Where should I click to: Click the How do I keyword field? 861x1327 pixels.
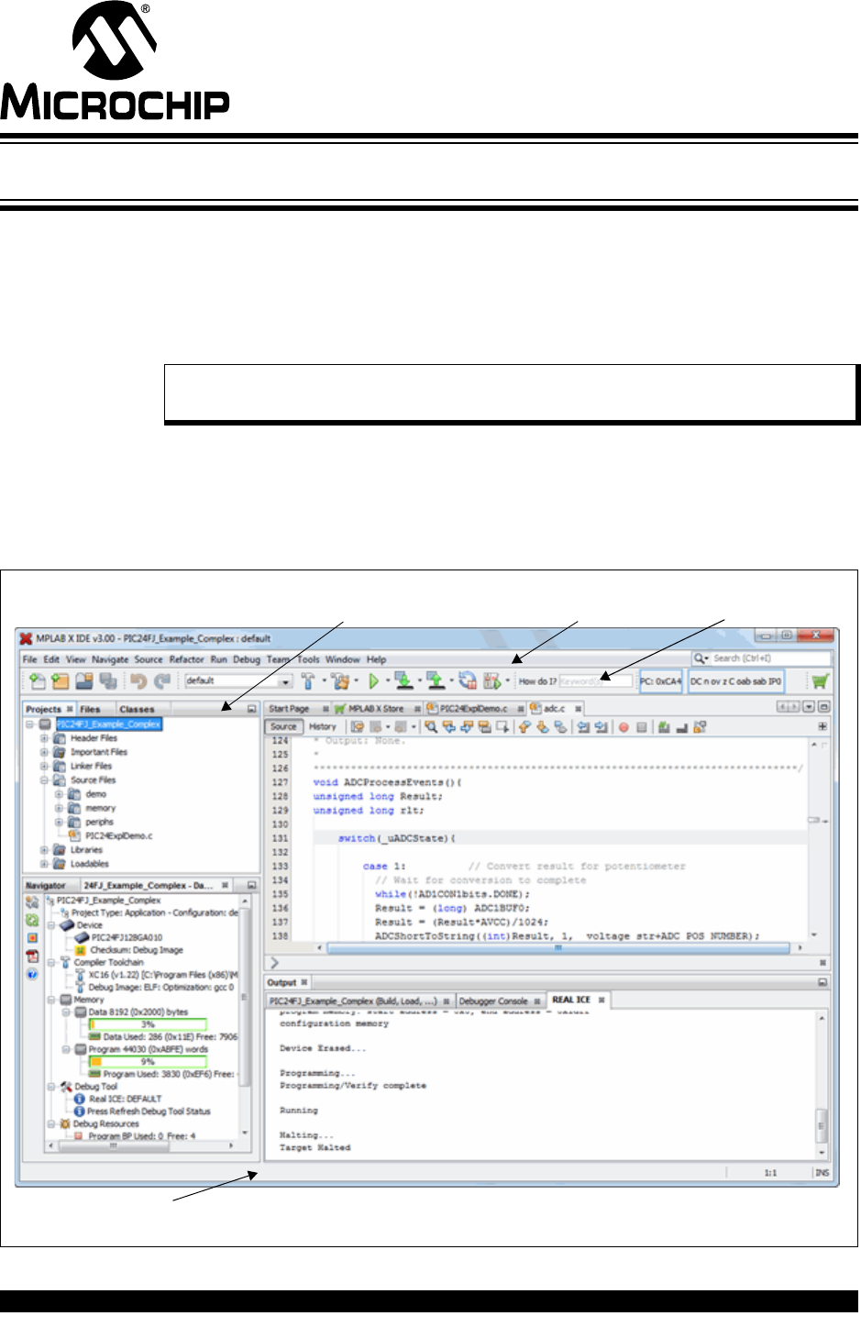click(x=595, y=681)
